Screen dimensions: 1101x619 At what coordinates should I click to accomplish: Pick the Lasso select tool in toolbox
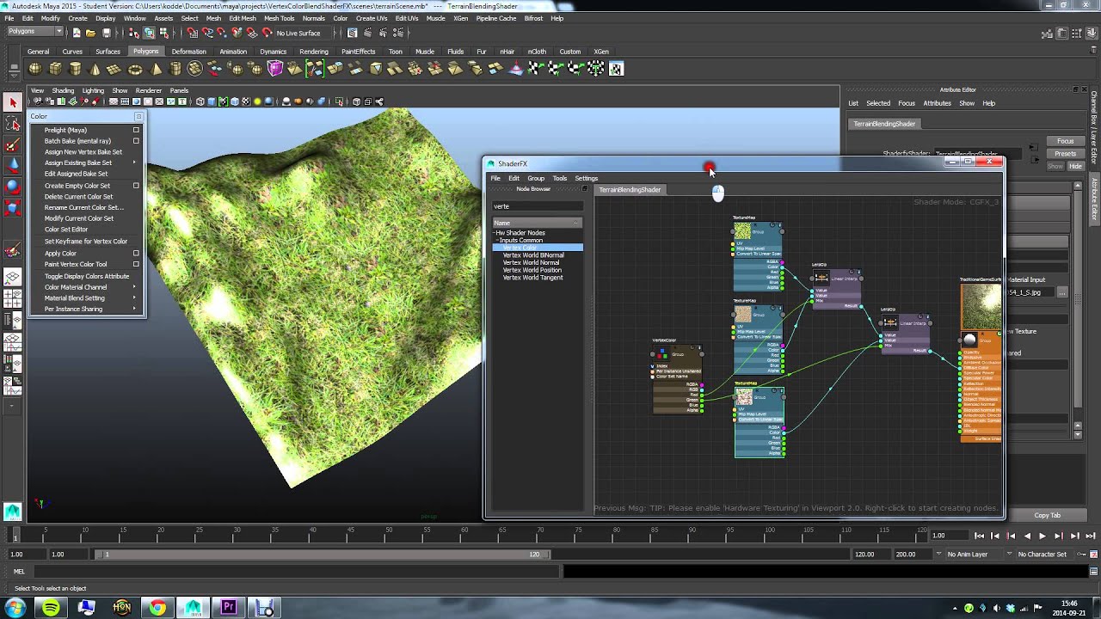[x=12, y=125]
